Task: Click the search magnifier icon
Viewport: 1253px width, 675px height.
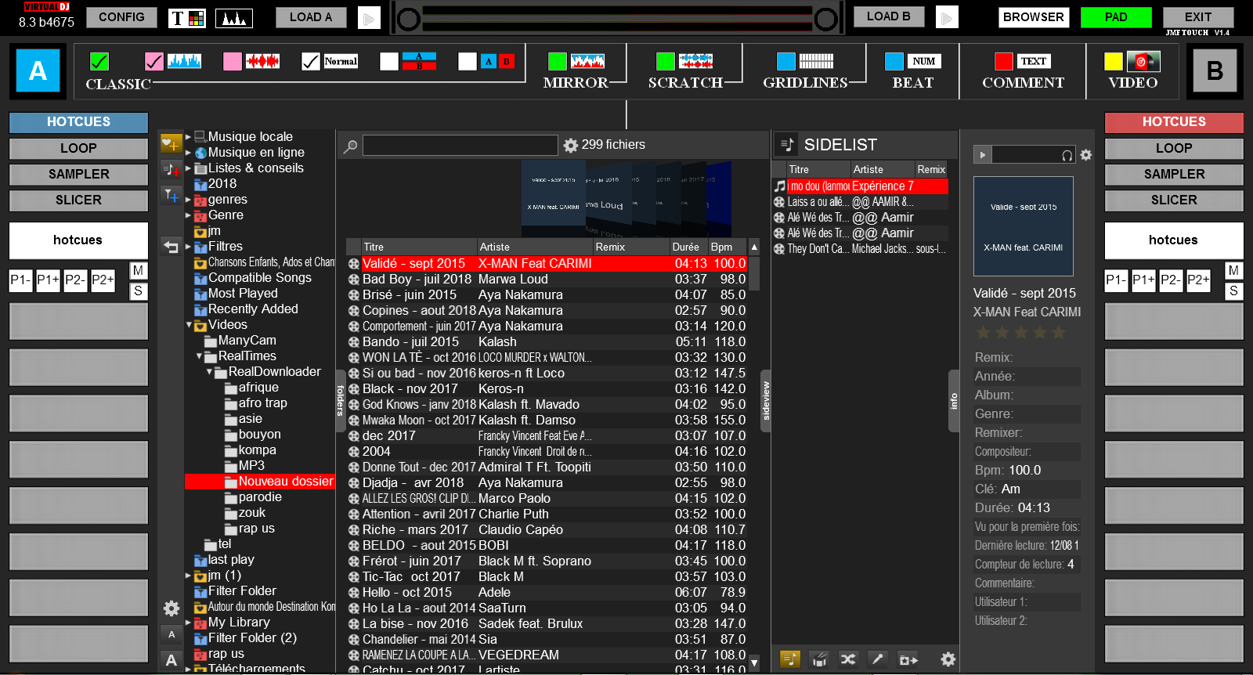Action: coord(351,146)
